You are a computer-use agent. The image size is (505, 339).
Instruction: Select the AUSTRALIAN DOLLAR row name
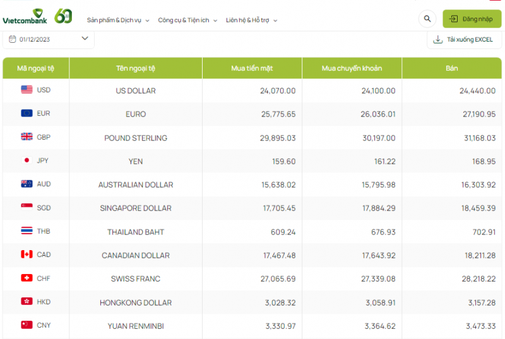point(136,185)
